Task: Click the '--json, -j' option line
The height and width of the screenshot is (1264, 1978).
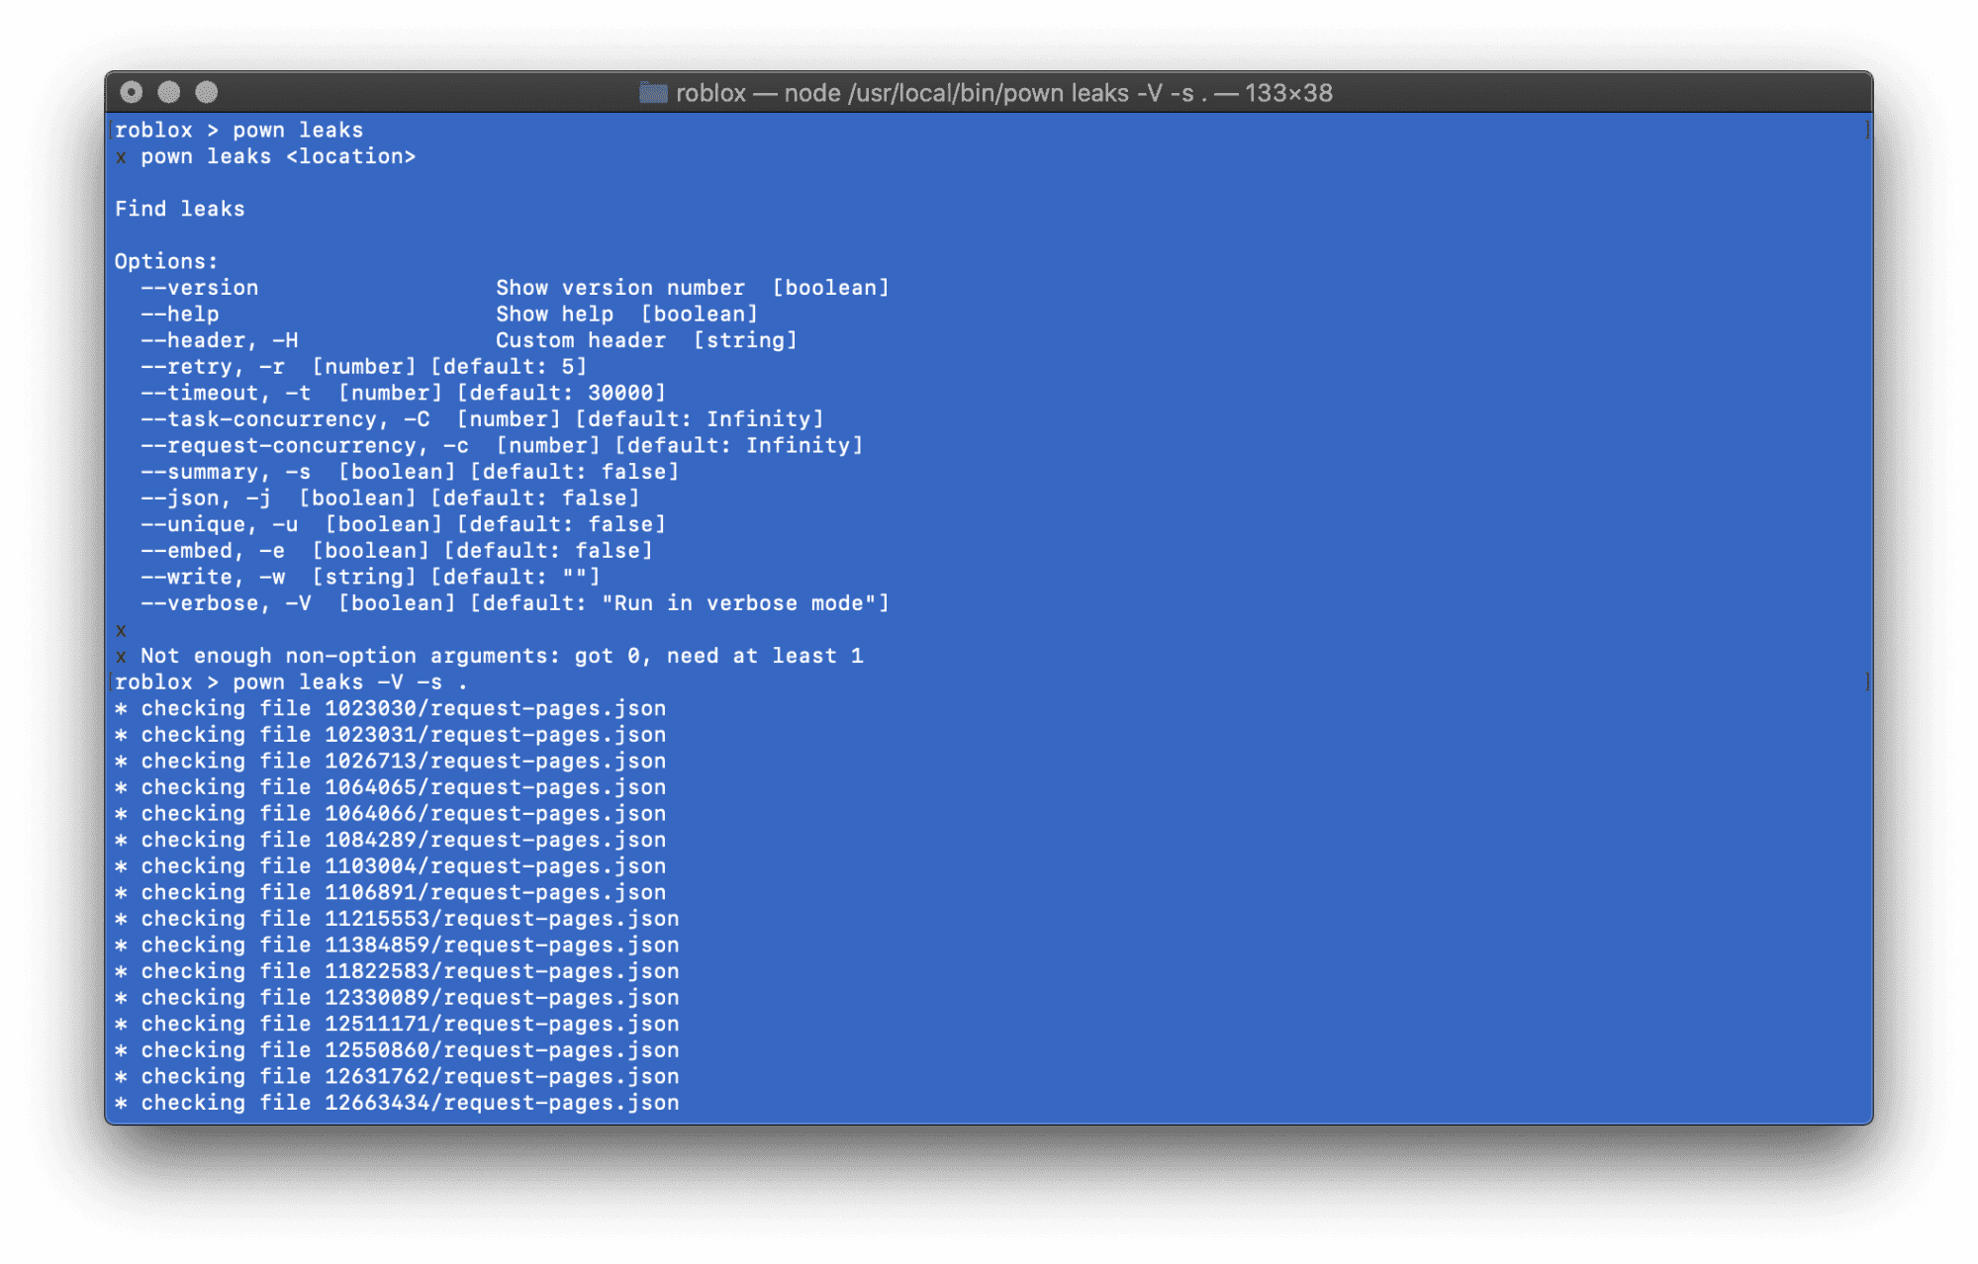Action: [x=390, y=498]
